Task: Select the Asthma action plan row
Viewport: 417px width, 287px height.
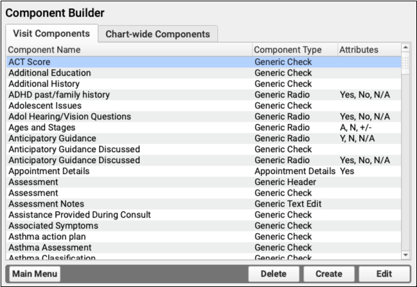Action: coord(129,237)
